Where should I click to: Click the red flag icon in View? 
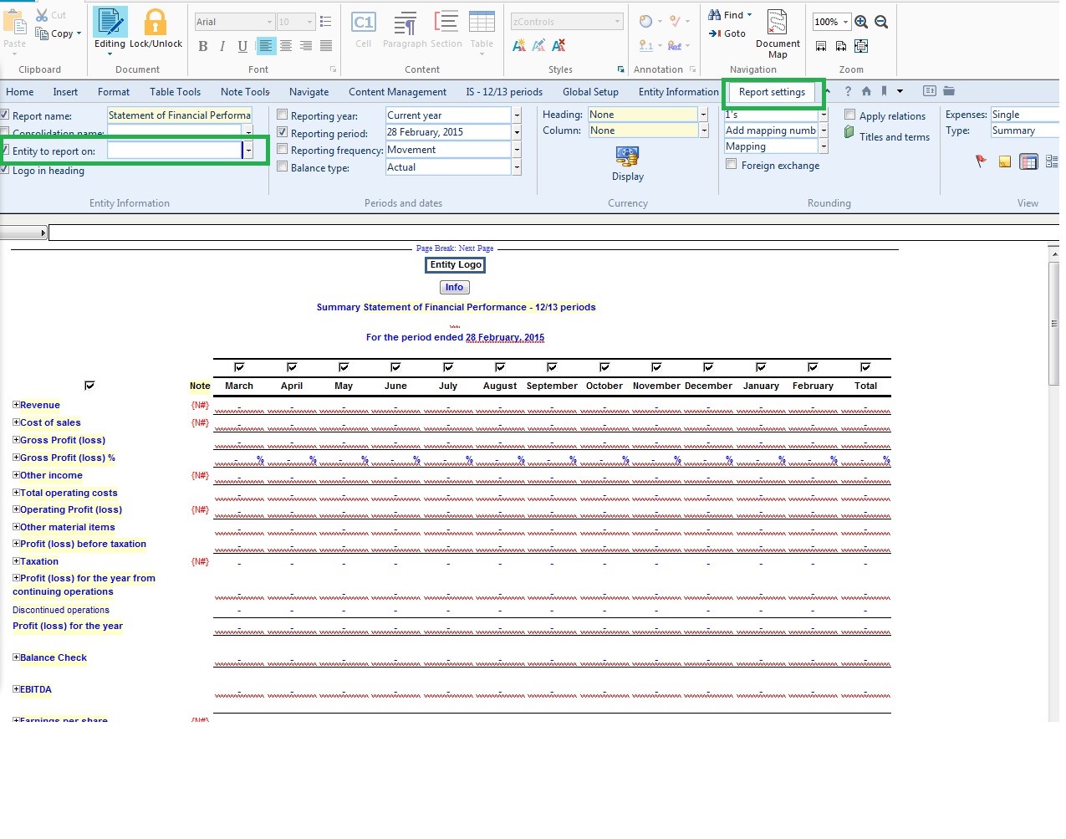tap(981, 161)
